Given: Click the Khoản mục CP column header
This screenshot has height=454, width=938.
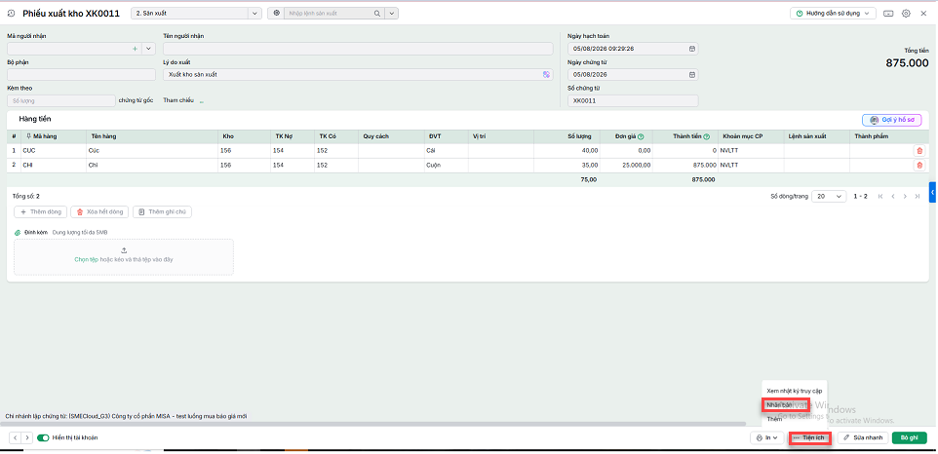Looking at the screenshot, I should coord(751,136).
